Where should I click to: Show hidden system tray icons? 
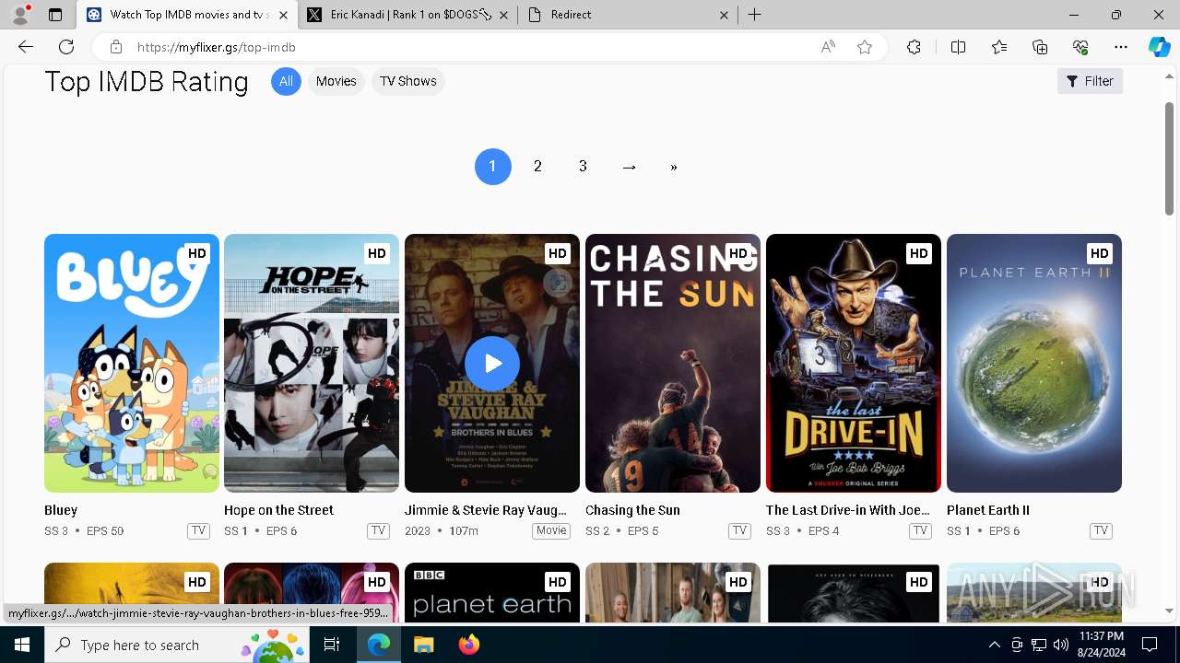point(994,645)
